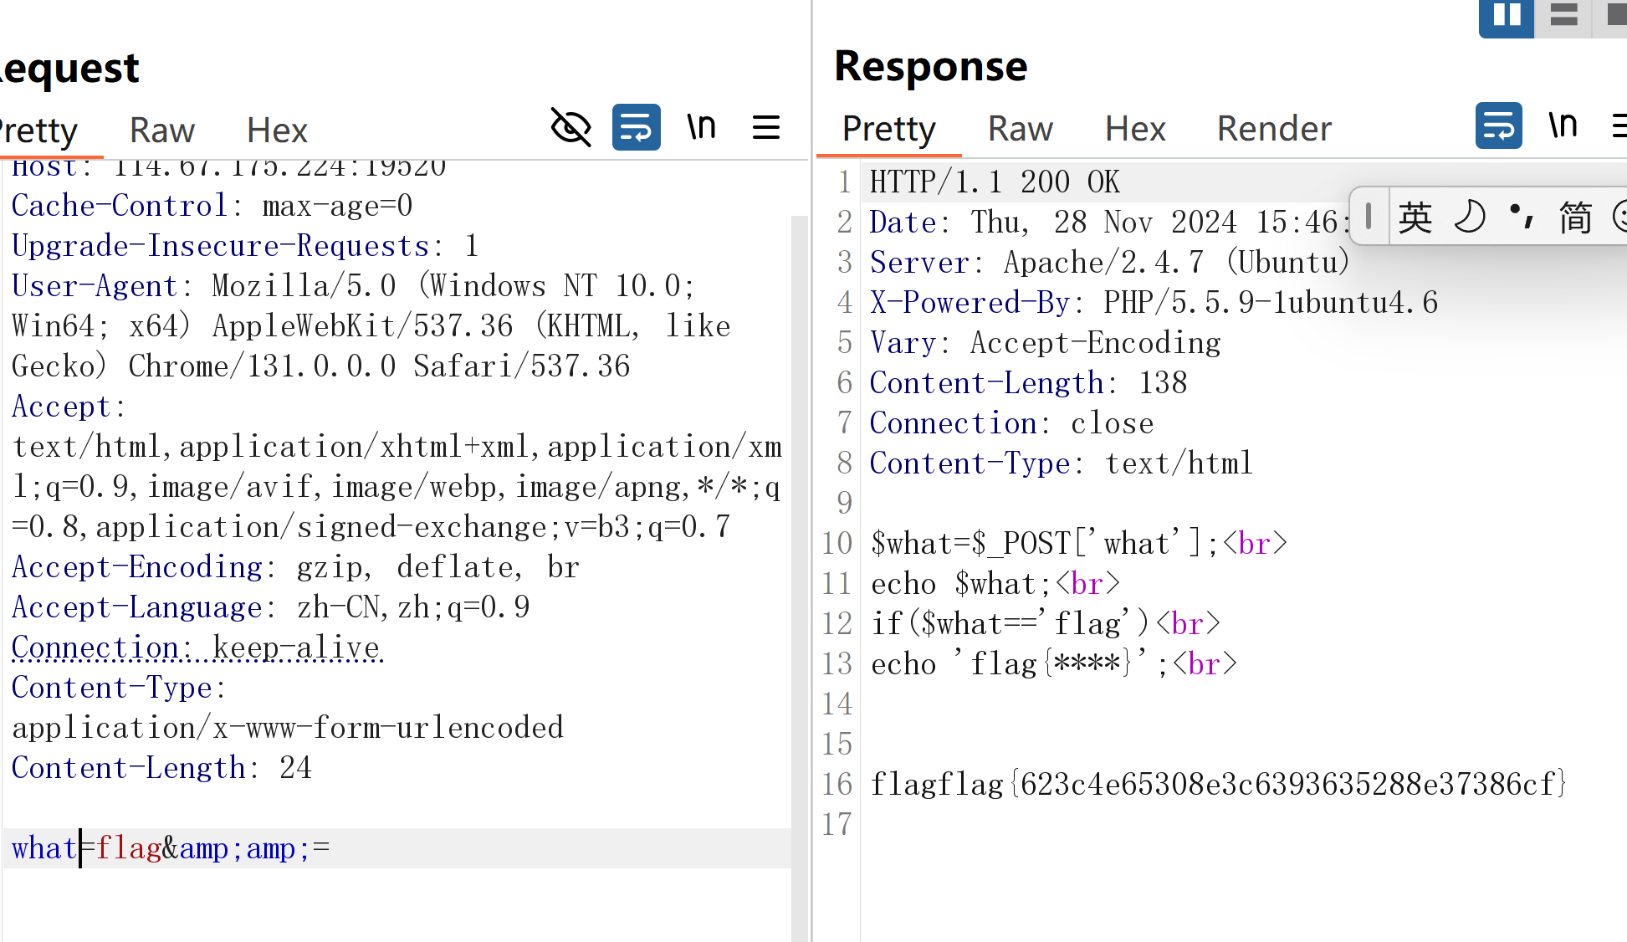This screenshot has height=942, width=1627.
Task: Switch to top-bottom stacked layout icon
Action: (x=1563, y=15)
